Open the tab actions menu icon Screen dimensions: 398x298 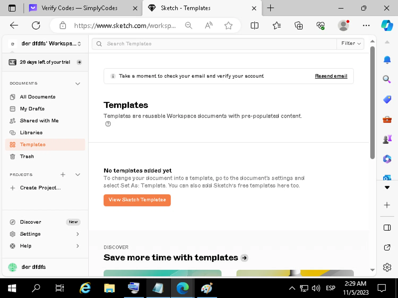[x=12, y=8]
